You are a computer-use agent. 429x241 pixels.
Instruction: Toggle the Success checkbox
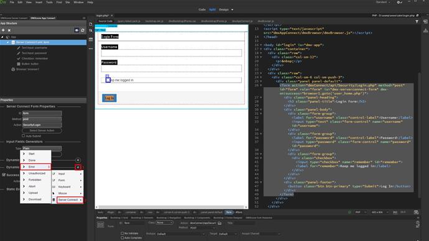coord(4,175)
